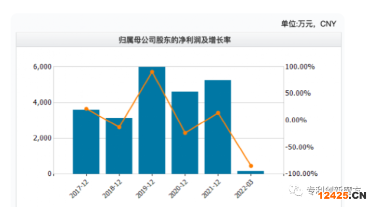Select the 2021-12 blue bar
This screenshot has height=207, width=373.
point(218,127)
